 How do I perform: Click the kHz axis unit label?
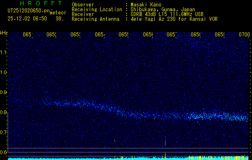coord(4,32)
